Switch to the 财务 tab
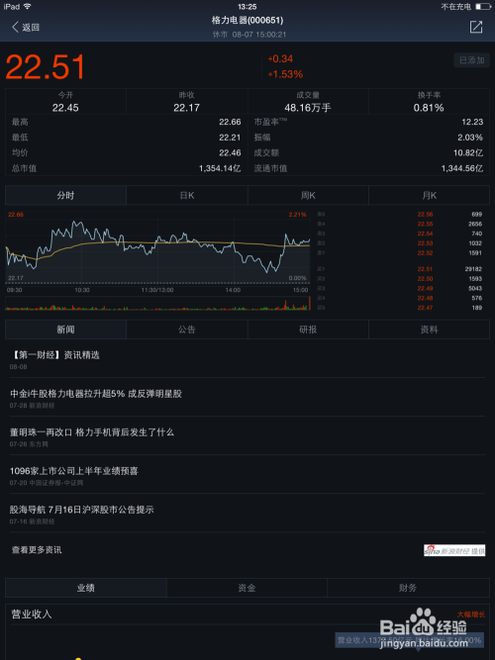 click(x=408, y=588)
